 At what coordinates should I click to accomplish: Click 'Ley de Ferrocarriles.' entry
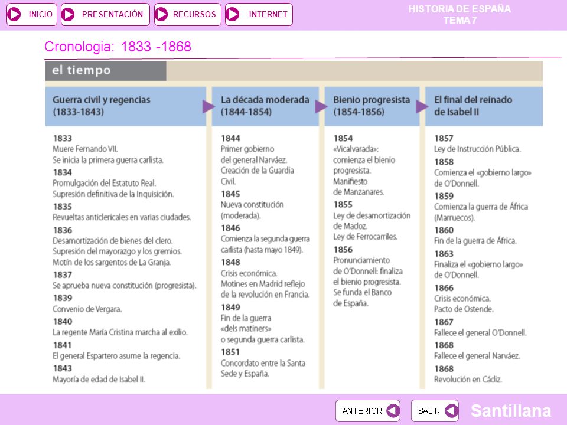pos(365,237)
